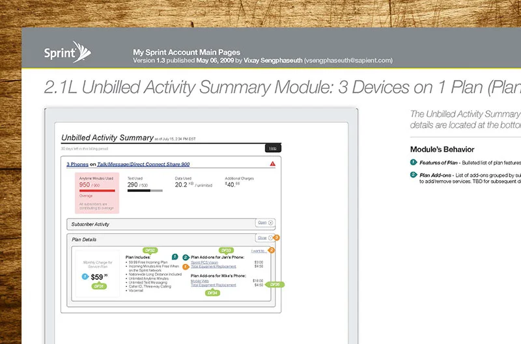521x344 pixels.
Task: Click 'My Sprint Account Main Pages' header title
Action: pyautogui.click(x=186, y=52)
